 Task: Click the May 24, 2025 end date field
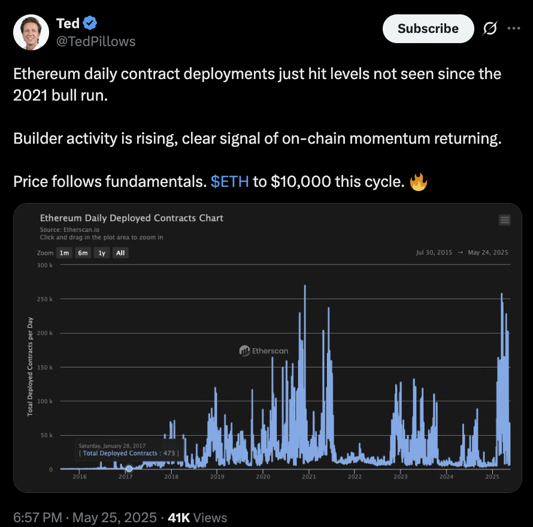pyautogui.click(x=488, y=253)
